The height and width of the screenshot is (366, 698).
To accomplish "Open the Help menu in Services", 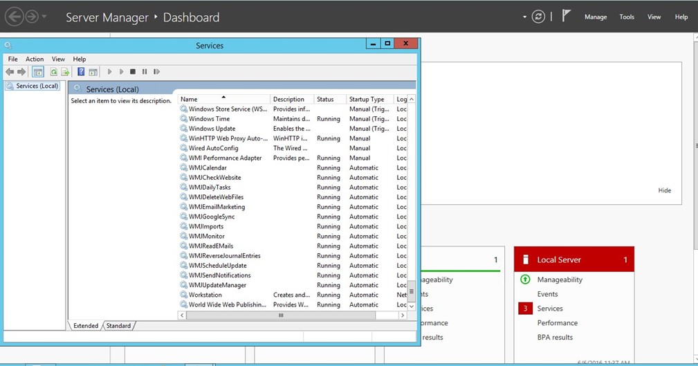I will point(80,59).
